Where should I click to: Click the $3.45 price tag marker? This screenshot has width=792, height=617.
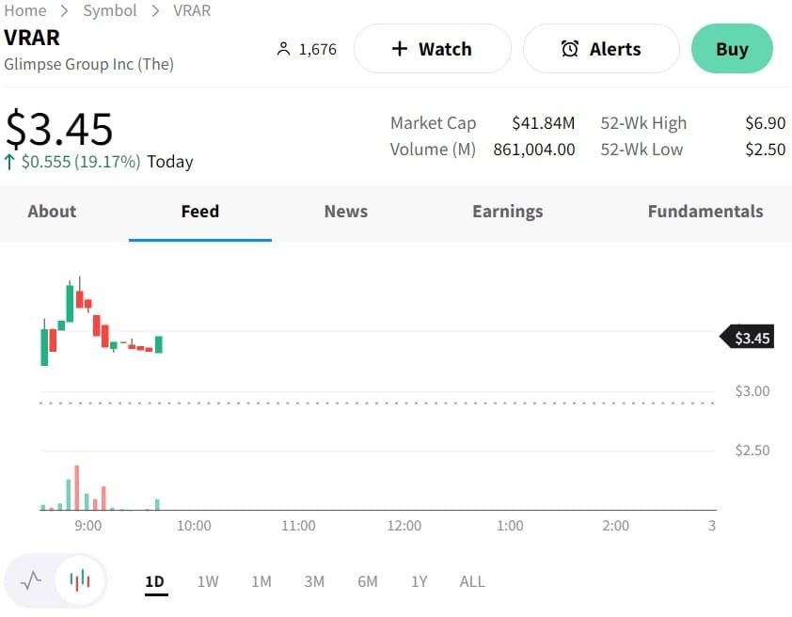click(x=749, y=338)
